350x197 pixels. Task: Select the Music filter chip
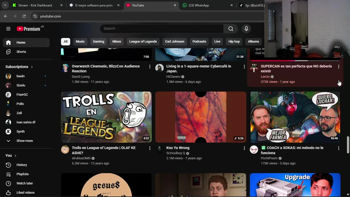click(80, 42)
